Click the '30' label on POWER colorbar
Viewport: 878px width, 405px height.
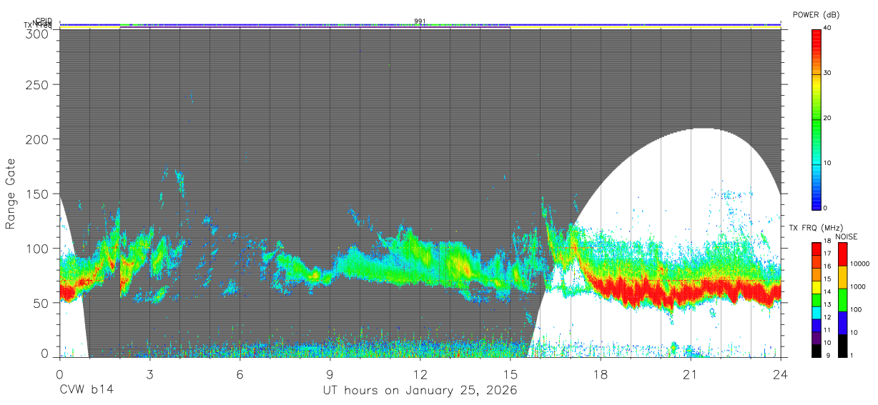pyautogui.click(x=829, y=73)
